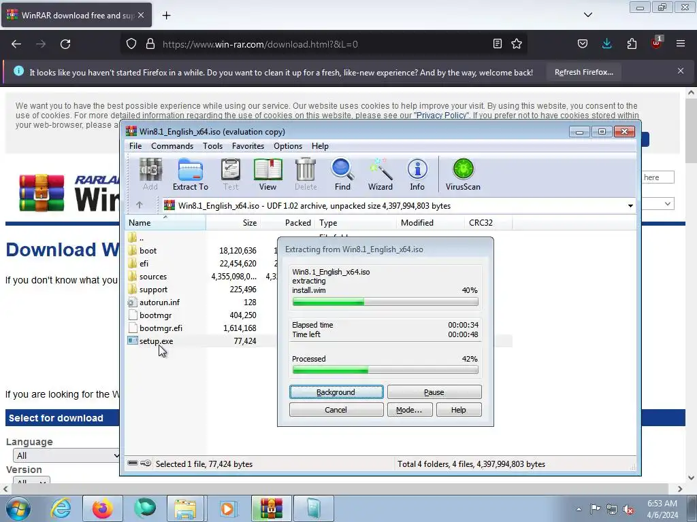Open the archive path dropdown arrow

click(x=630, y=205)
